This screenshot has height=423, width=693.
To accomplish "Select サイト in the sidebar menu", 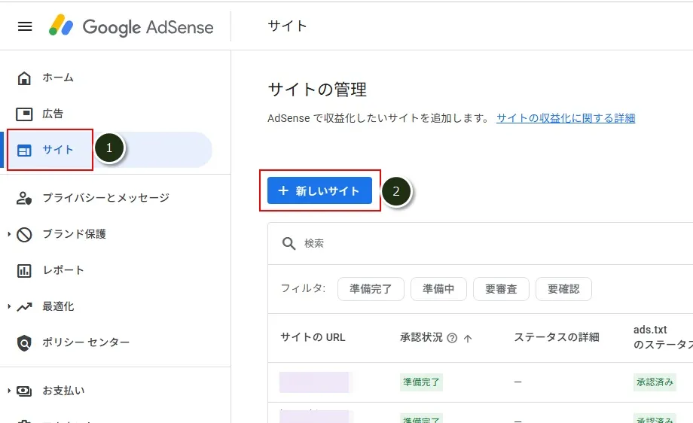I will 58,150.
